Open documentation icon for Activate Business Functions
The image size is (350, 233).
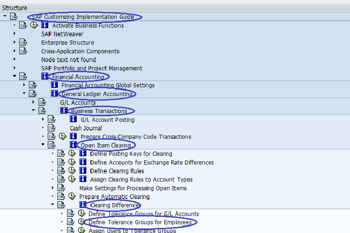[x=23, y=25]
